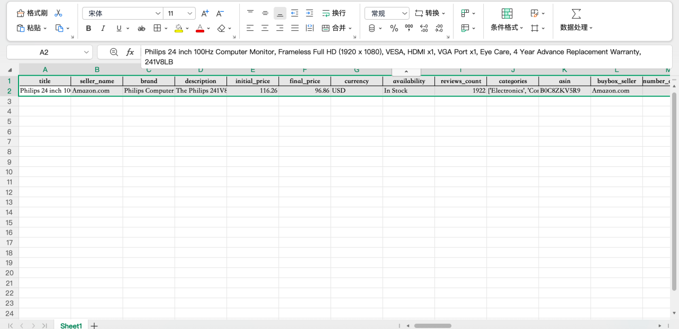Open the Merge (合并) dropdown arrow
This screenshot has width=679, height=329.
coord(350,29)
